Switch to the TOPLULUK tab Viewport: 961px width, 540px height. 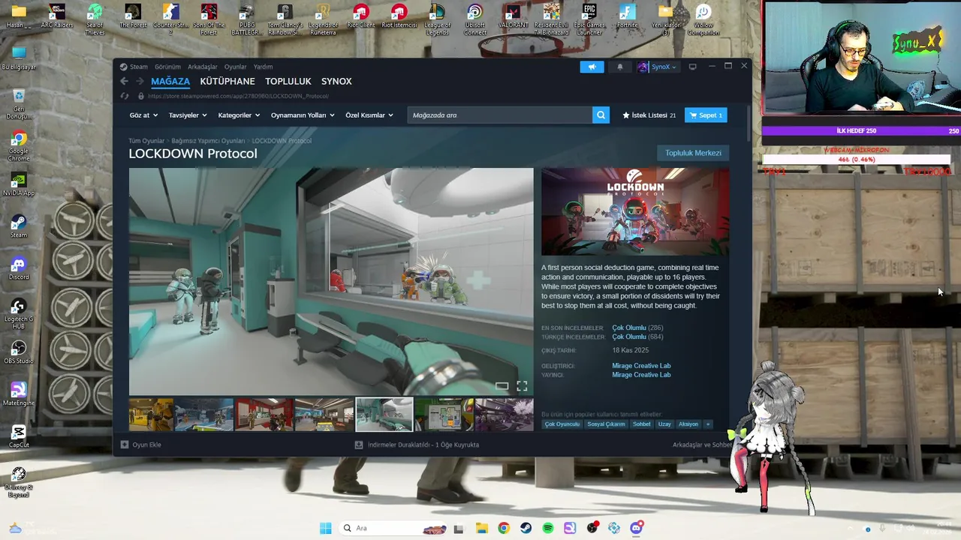click(x=288, y=81)
